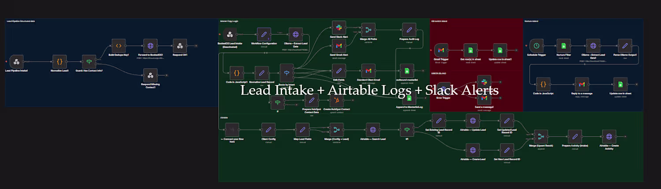Click the Build Dedupe Key1 node

(x=119, y=45)
